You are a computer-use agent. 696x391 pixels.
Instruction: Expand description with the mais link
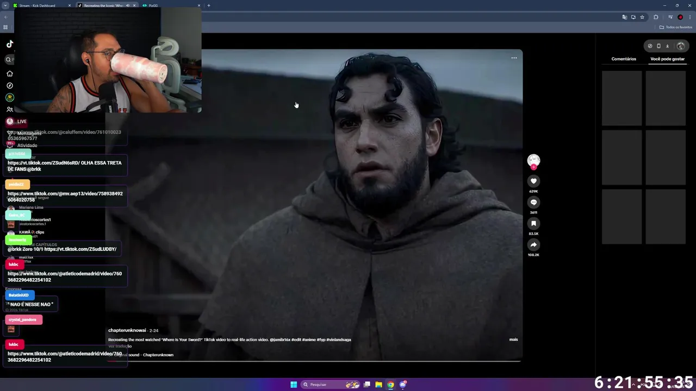pyautogui.click(x=513, y=339)
